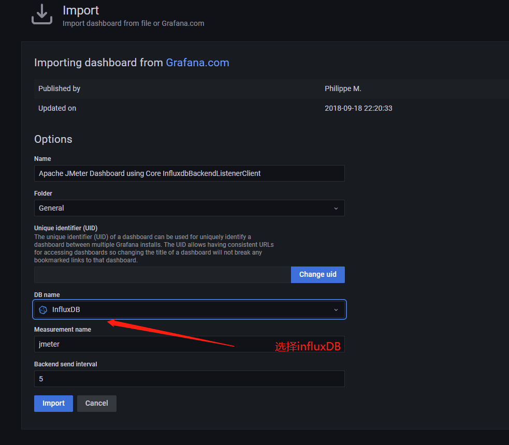Click the Backend send interval label

click(66, 364)
